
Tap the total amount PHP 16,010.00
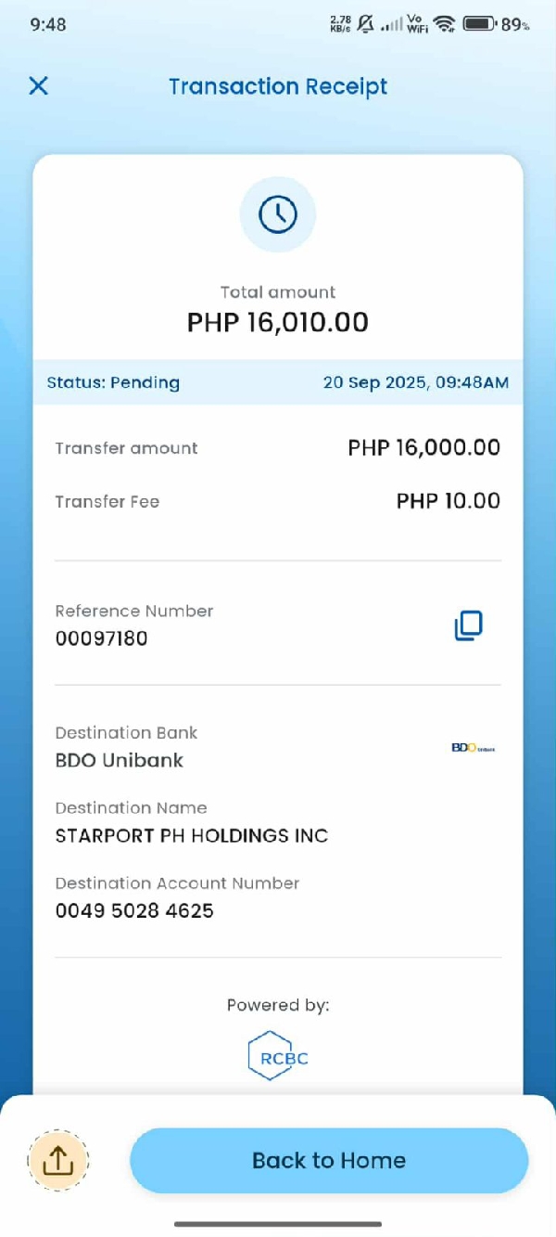pos(278,322)
